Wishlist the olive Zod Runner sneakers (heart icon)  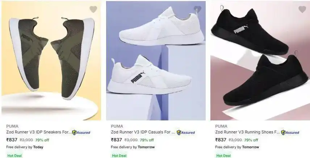93,9
